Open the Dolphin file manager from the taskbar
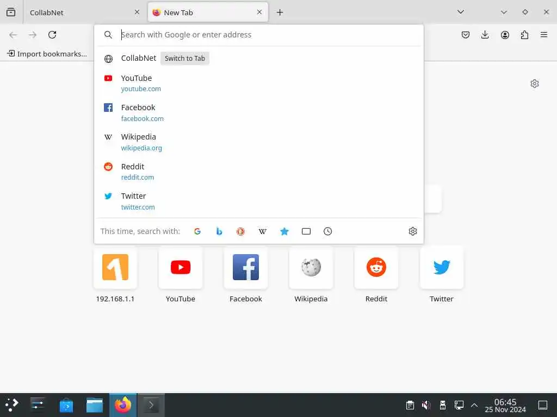The image size is (557, 417). coord(95,405)
